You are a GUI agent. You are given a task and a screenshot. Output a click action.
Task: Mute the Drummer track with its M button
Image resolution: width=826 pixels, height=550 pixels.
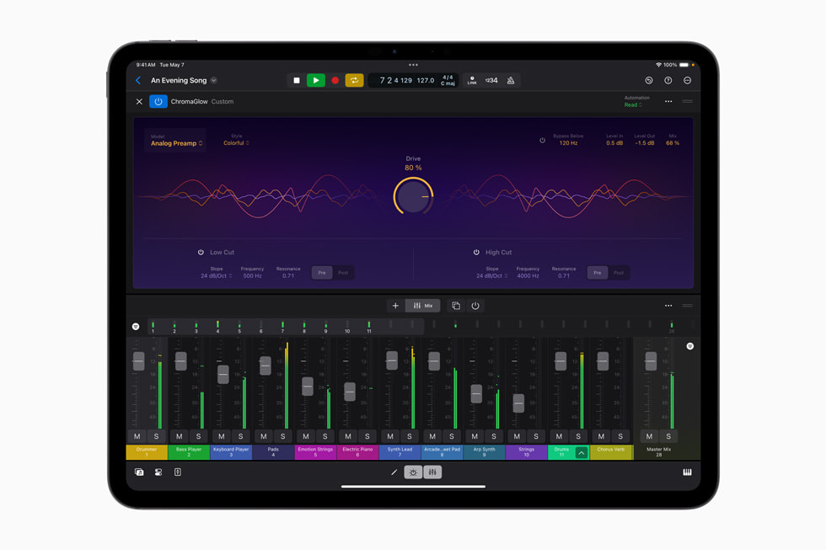coord(136,436)
